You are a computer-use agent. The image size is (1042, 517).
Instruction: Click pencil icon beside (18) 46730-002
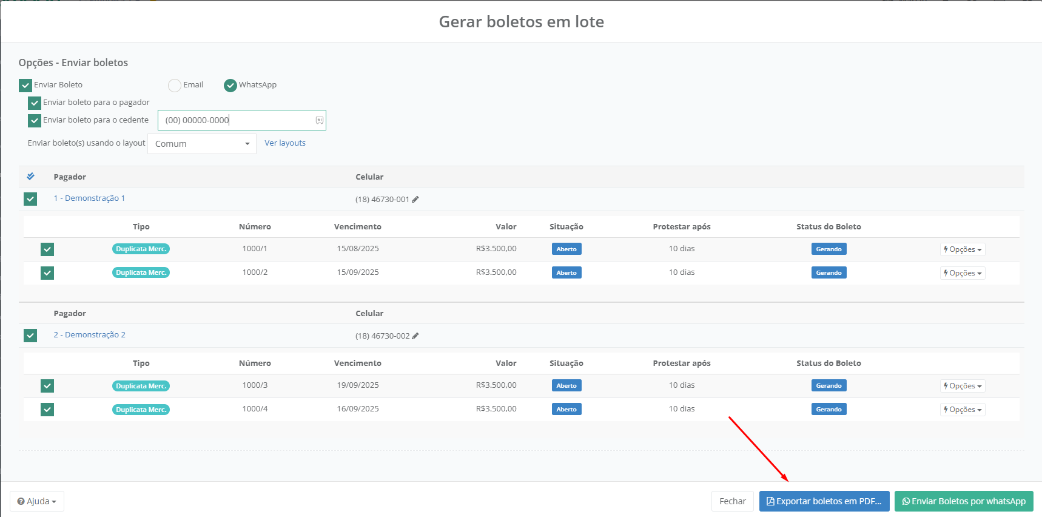click(x=415, y=336)
